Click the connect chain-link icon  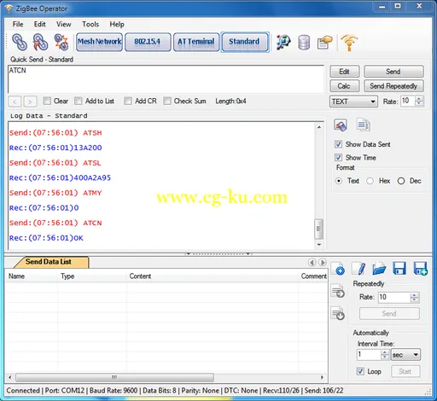[20, 42]
